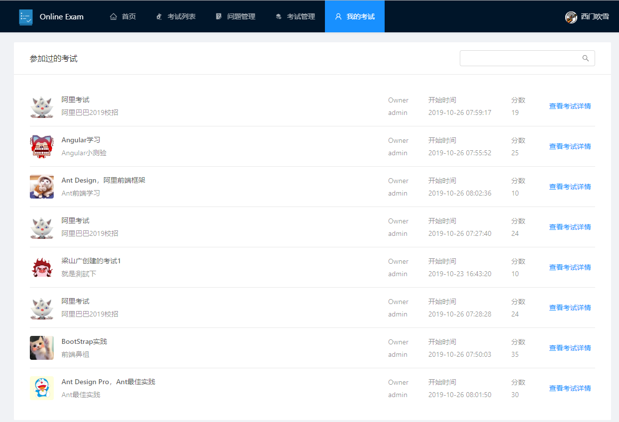This screenshot has height=422, width=619.
Task: View details for Ant Design，阿里前端框架 exam
Action: [x=570, y=187]
